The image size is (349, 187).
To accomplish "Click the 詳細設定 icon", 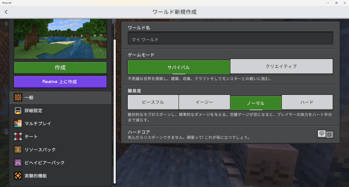I will 18,111.
